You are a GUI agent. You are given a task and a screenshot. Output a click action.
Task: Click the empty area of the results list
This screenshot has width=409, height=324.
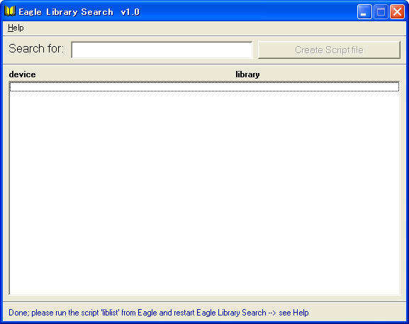204,193
